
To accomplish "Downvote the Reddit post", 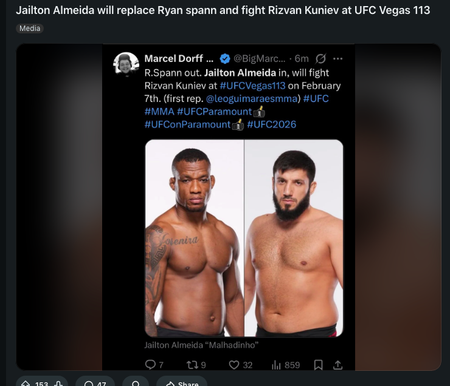I will [x=58, y=384].
